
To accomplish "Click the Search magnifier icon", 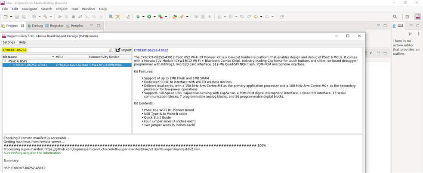I will 395,17.
